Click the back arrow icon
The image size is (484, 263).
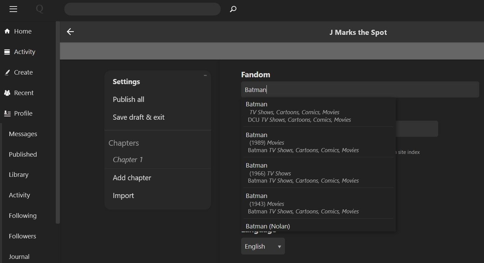[x=70, y=32]
